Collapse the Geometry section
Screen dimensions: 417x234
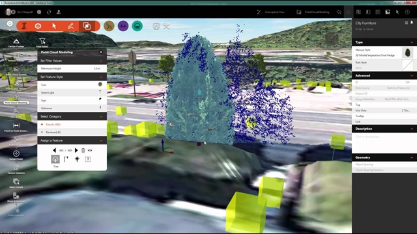pos(412,157)
